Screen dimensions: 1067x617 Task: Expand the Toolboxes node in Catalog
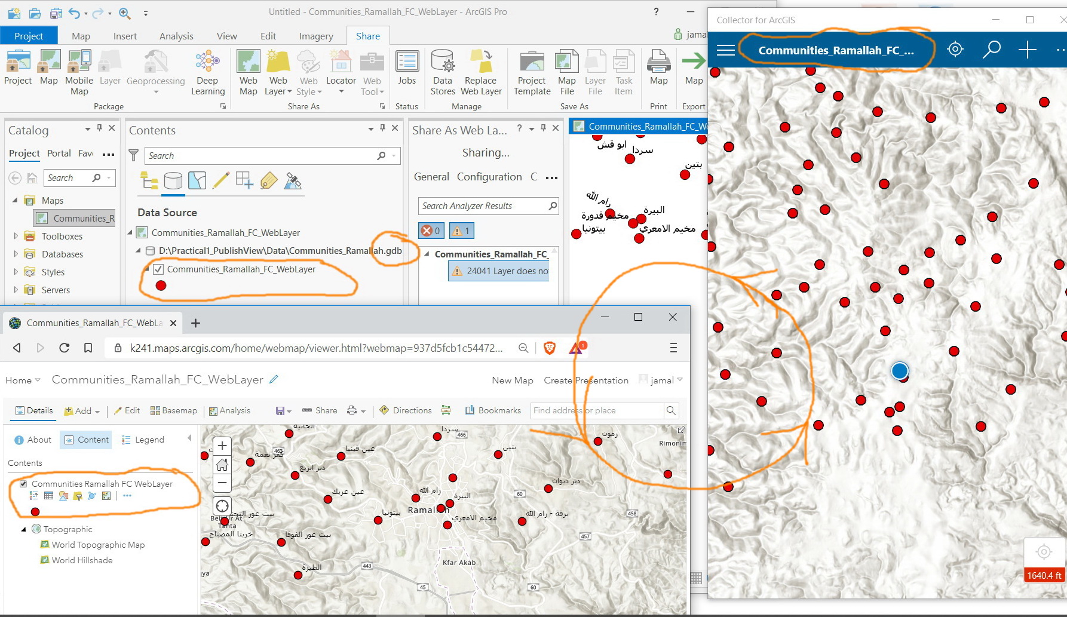16,236
